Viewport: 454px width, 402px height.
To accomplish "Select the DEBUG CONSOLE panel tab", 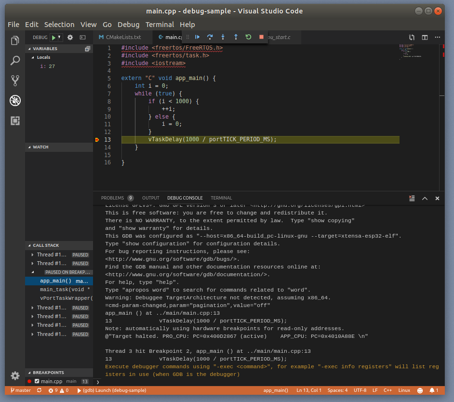I will click(185, 198).
